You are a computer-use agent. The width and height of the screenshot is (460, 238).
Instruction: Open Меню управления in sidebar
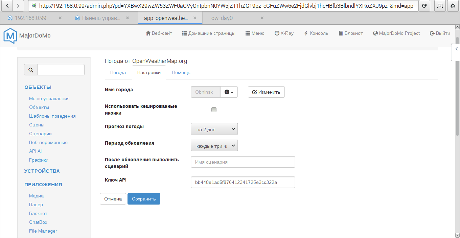49,98
